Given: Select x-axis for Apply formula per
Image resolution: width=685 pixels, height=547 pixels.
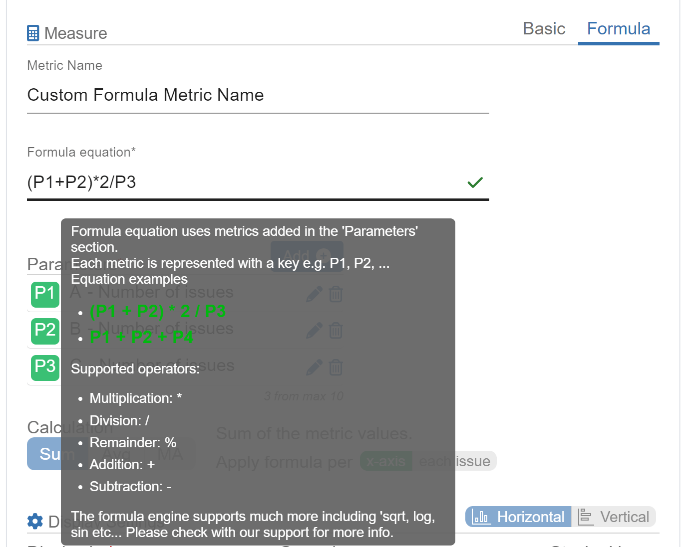Looking at the screenshot, I should coord(385,461).
